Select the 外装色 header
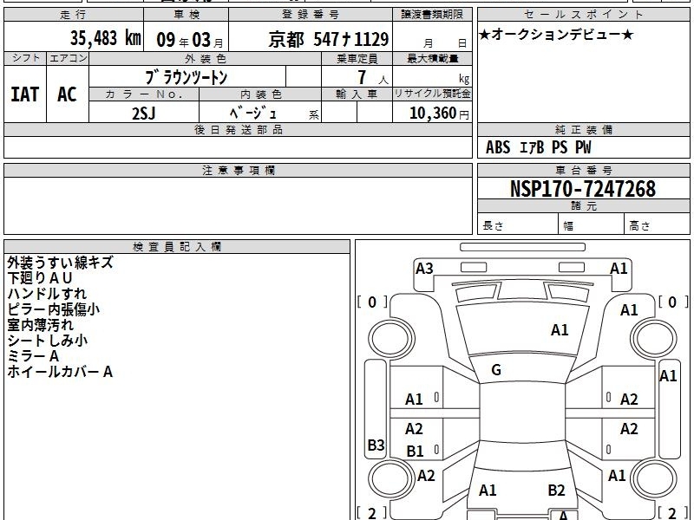This screenshot has height=520, width=694. point(206,59)
